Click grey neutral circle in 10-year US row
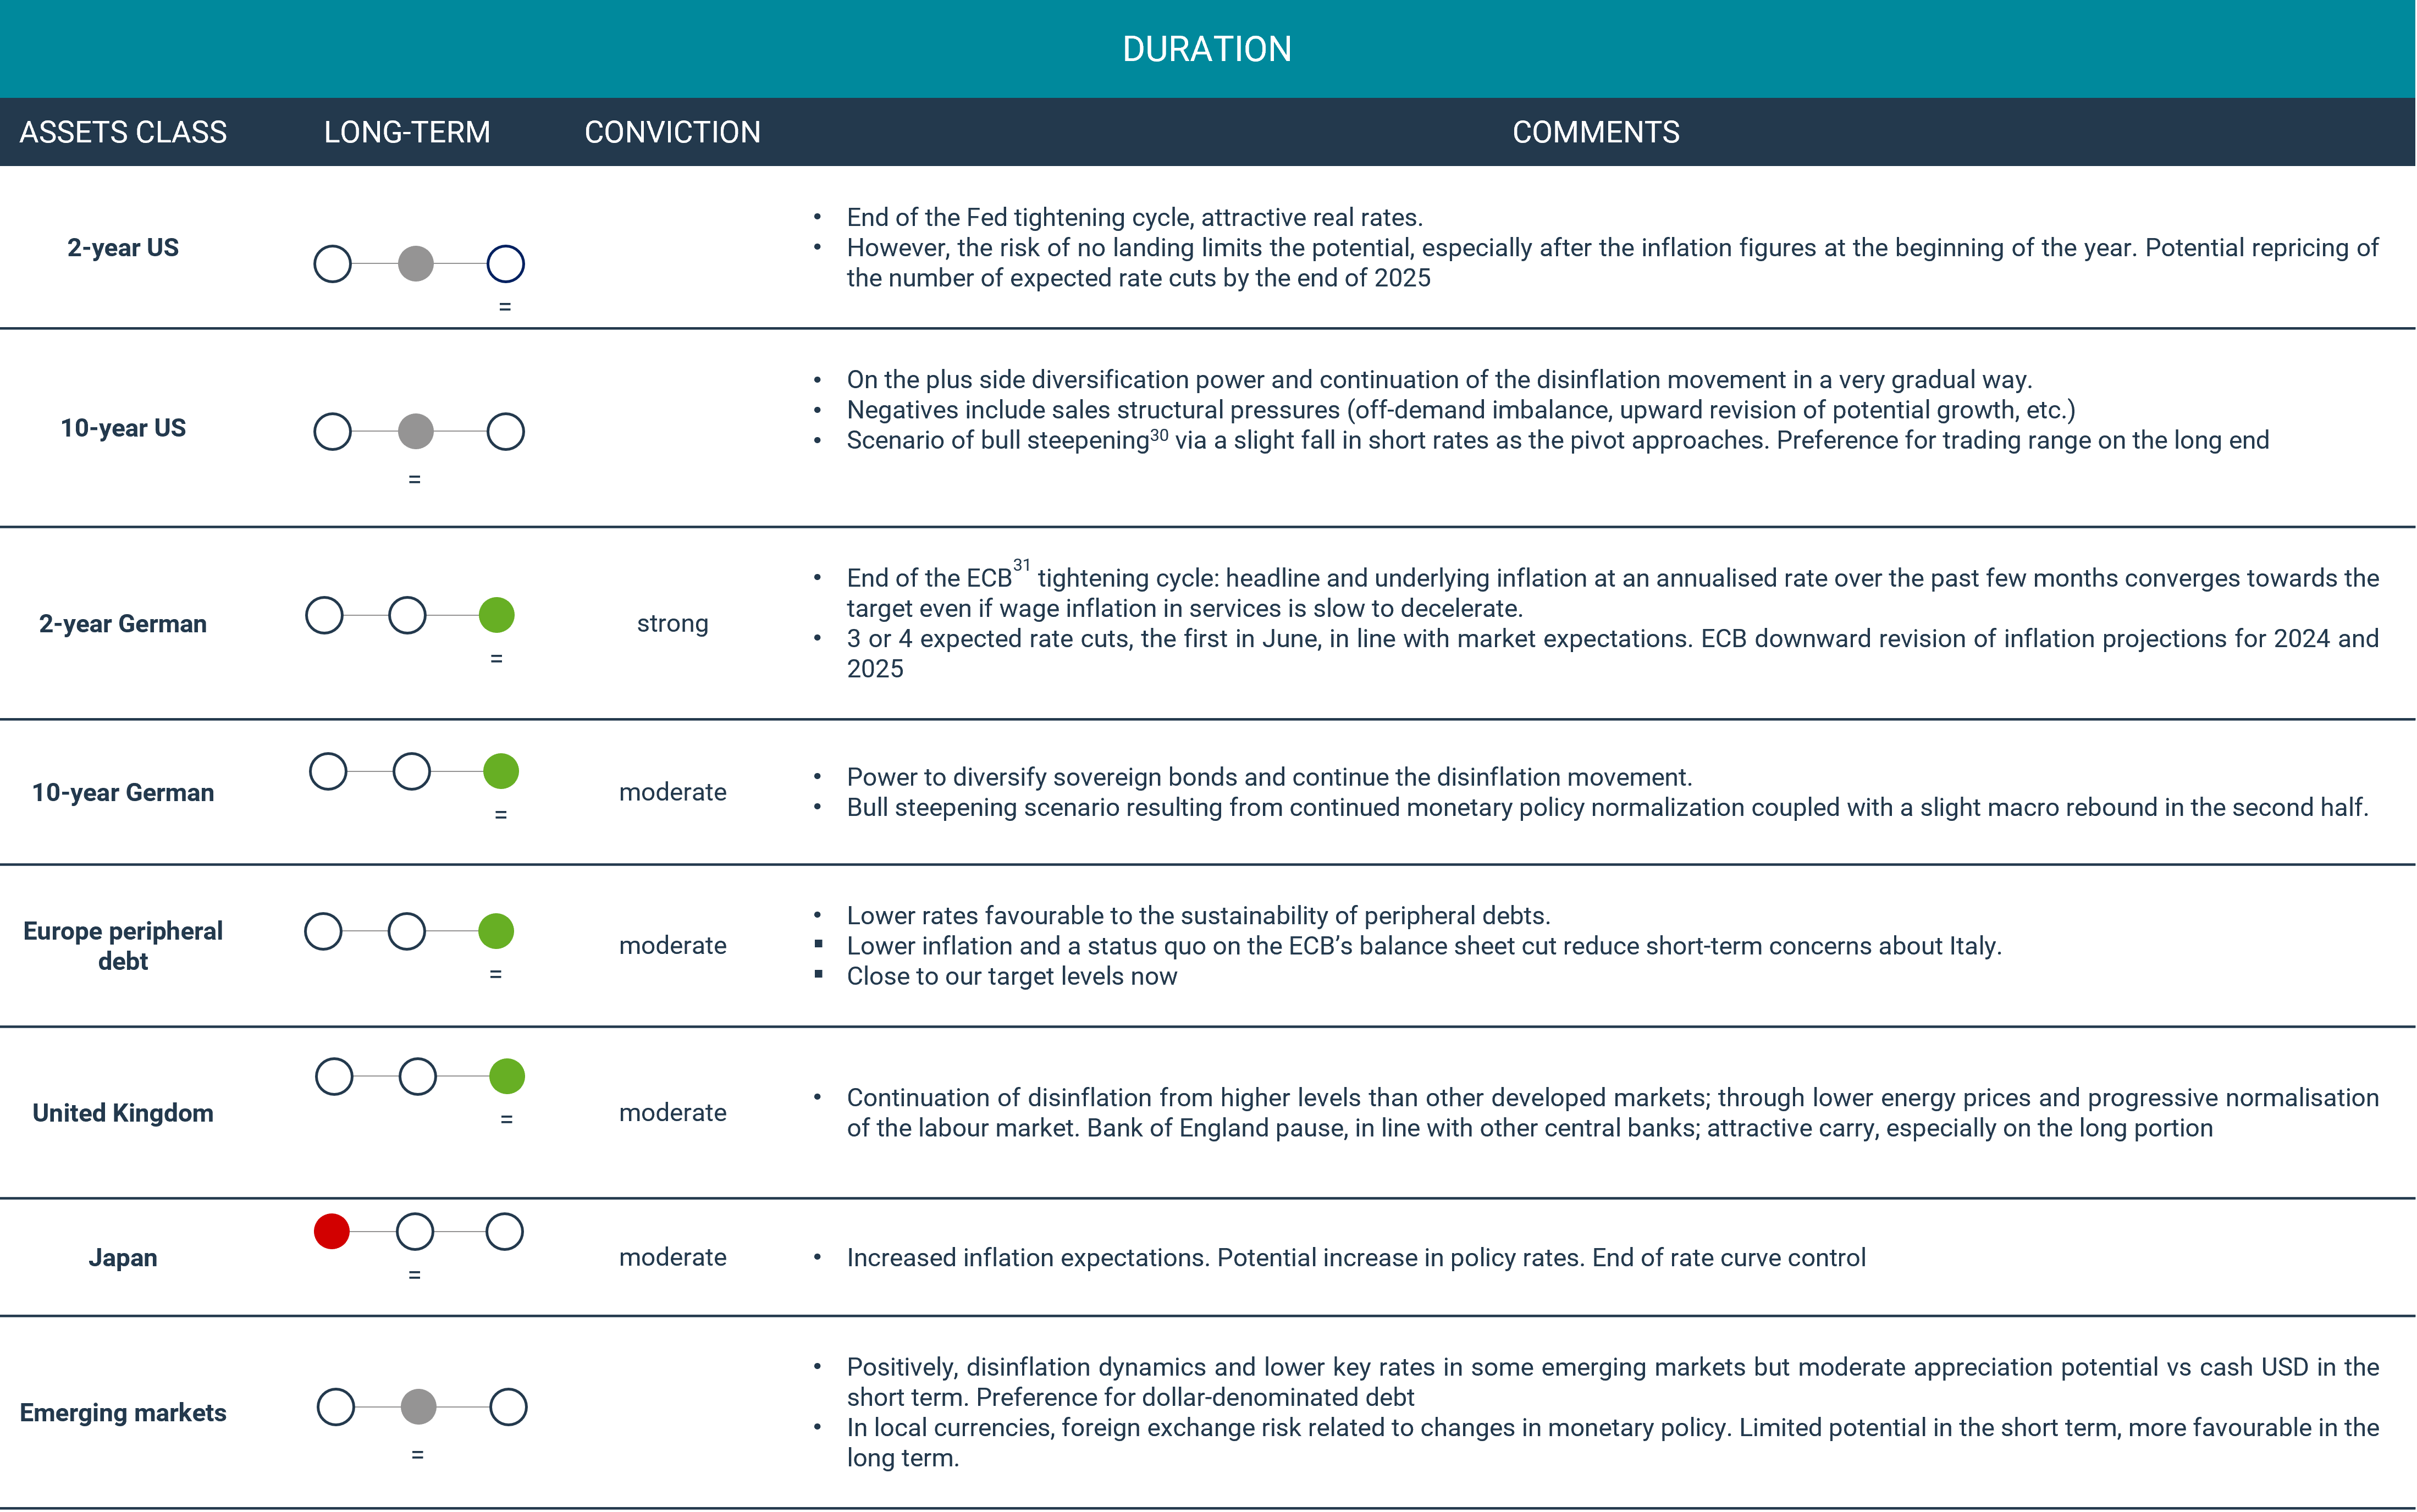Viewport: 2417px width, 1512px height. [x=416, y=432]
